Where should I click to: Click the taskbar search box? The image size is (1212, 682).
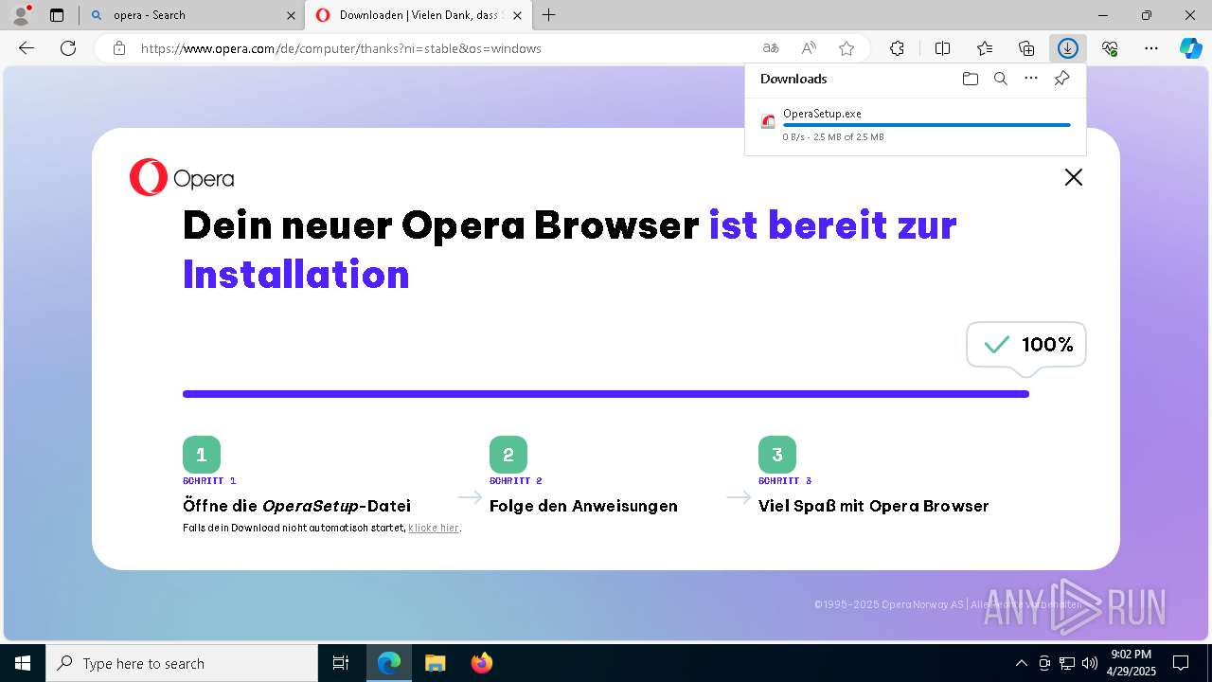pyautogui.click(x=182, y=663)
